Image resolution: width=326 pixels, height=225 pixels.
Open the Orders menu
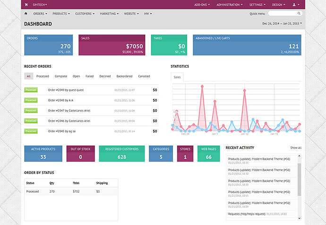click(40, 14)
